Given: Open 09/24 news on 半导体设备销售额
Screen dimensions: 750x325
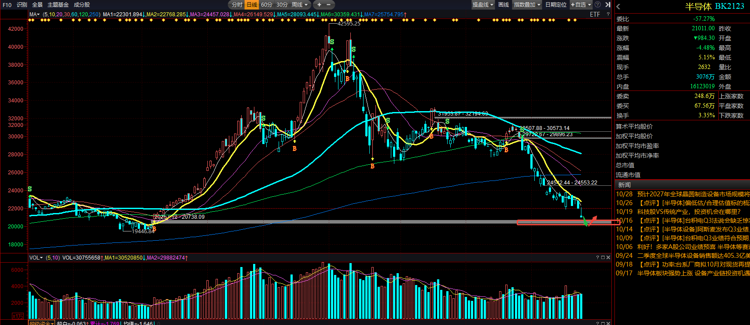Looking at the screenshot, I should [683, 256].
